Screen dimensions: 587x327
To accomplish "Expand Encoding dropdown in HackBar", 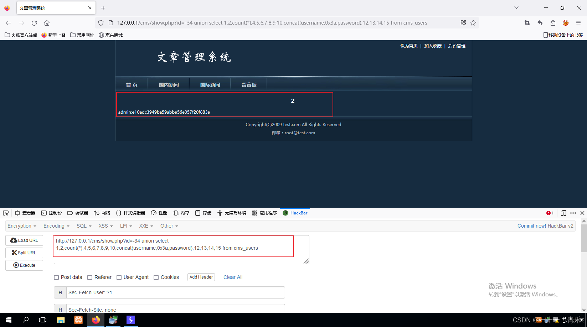I will tap(56, 226).
